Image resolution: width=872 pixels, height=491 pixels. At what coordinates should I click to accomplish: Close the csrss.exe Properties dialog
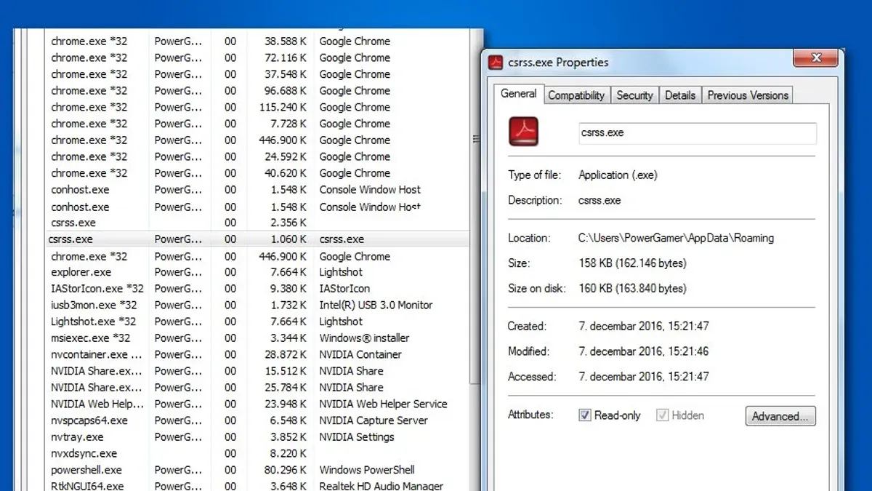(x=816, y=58)
